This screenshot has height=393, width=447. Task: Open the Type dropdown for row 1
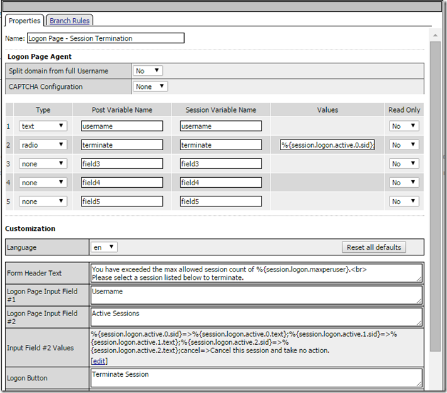[x=43, y=126]
